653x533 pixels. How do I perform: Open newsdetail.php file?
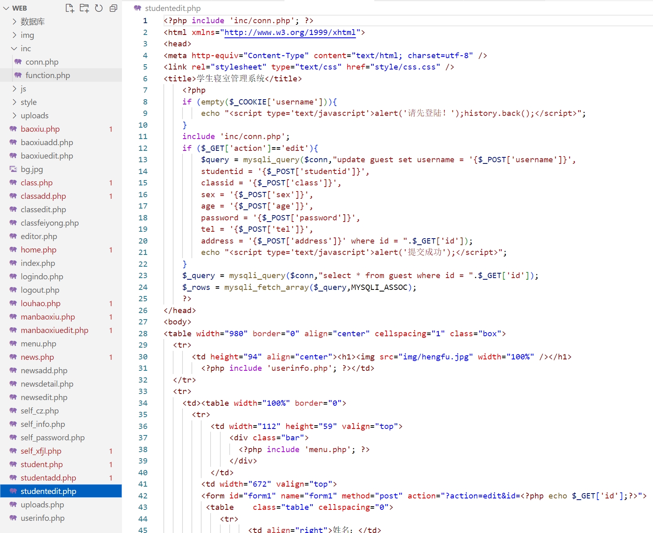coord(61,384)
